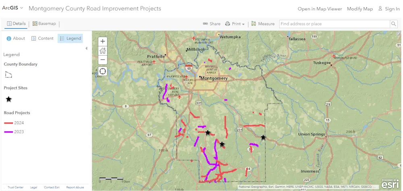The width and height of the screenshot is (403, 191).
Task: Click the project site star near 231
Action: (263, 137)
